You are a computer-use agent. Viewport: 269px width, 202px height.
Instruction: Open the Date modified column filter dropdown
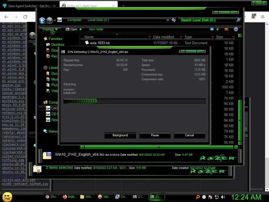pos(181,37)
